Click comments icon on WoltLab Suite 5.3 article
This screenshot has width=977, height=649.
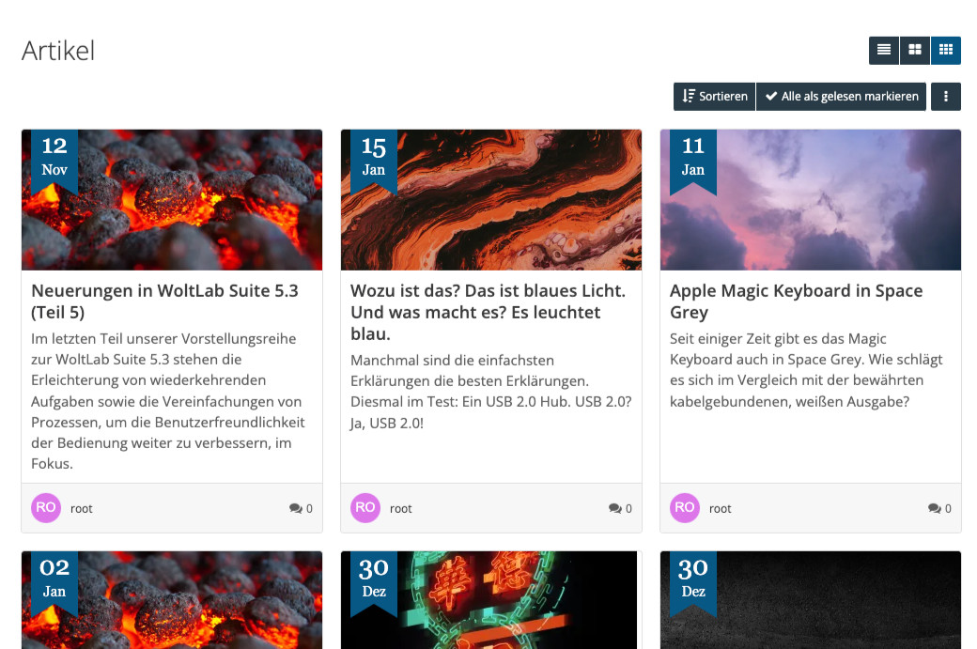tap(295, 508)
